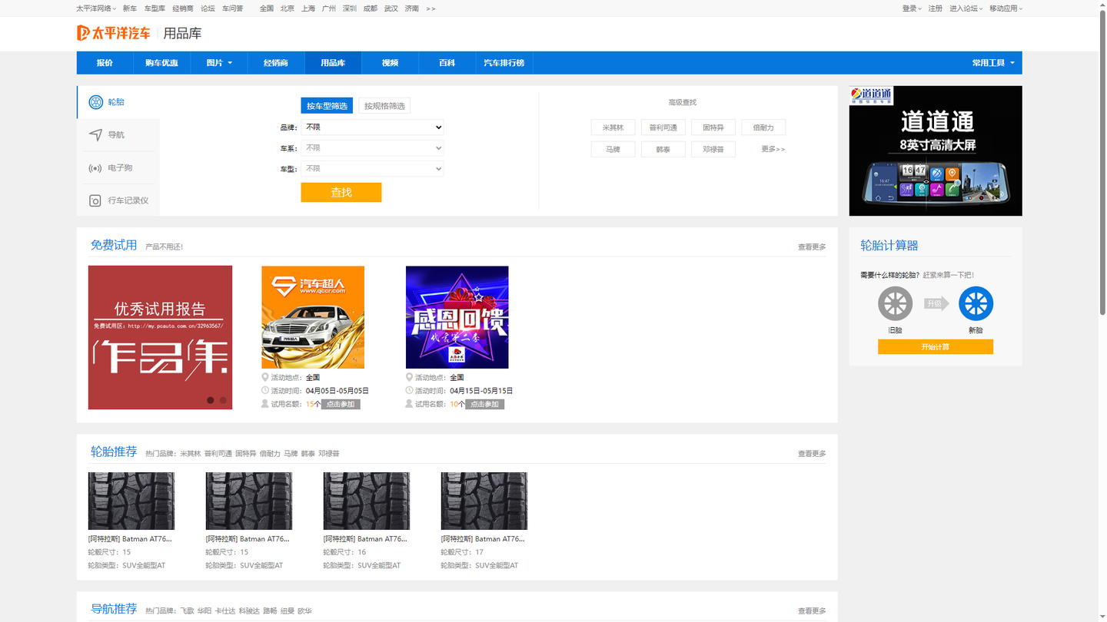Open the 感恩回馈 trial image
1107x622 pixels.
click(x=457, y=317)
